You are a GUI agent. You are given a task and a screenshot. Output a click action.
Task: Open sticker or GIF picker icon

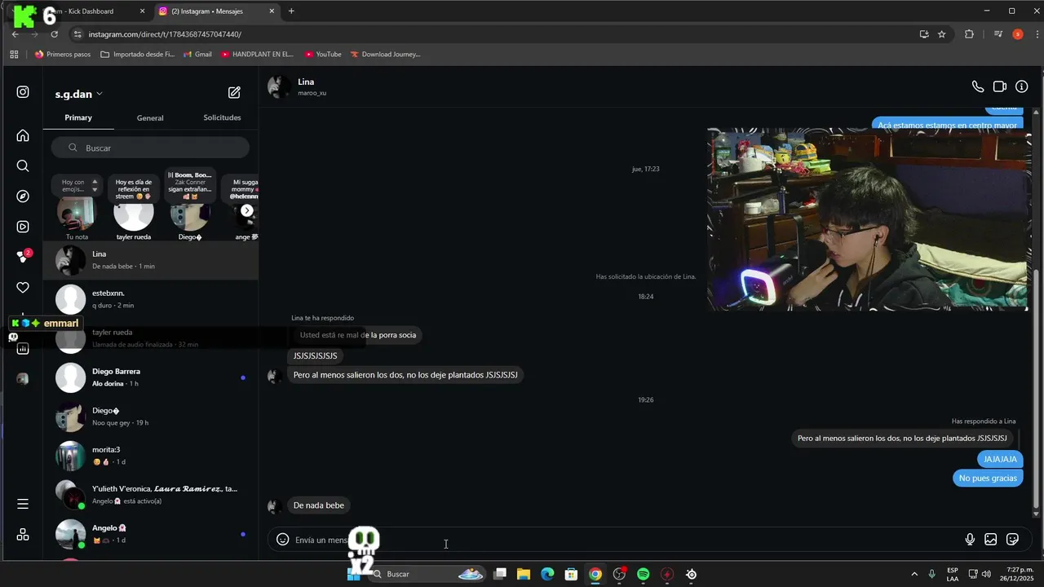point(1013,539)
